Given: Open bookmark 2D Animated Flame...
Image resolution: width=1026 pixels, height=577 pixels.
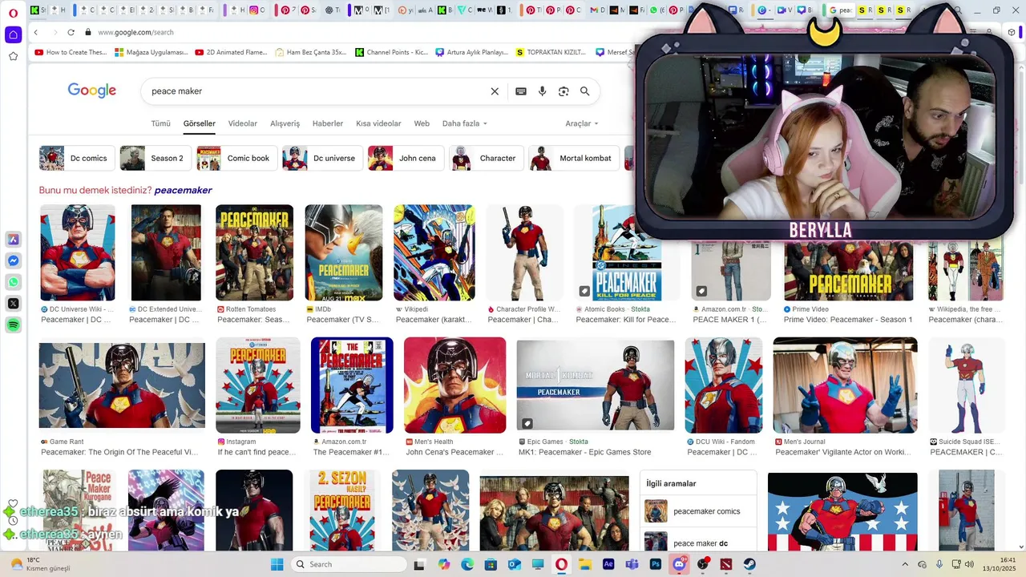Looking at the screenshot, I should coord(231,52).
